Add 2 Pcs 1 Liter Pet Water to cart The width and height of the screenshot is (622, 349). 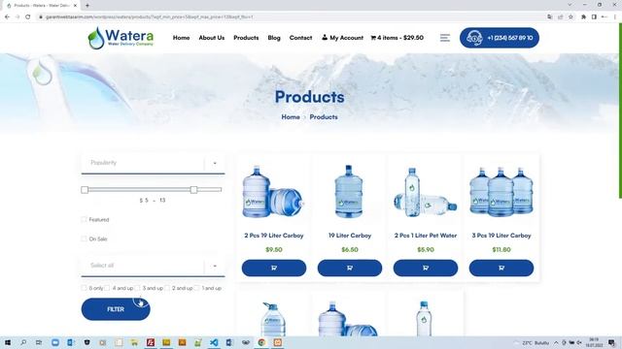[426, 268]
